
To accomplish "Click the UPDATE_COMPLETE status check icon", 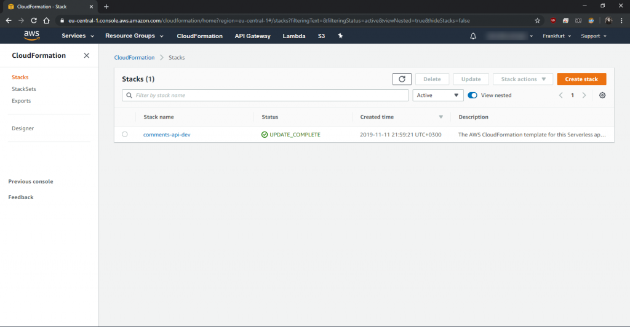I will (265, 135).
